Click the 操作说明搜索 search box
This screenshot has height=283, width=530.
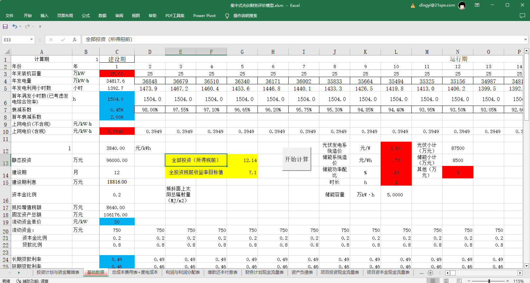click(245, 16)
